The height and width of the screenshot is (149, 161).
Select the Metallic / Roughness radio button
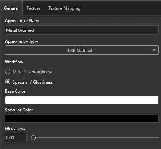tap(8, 71)
